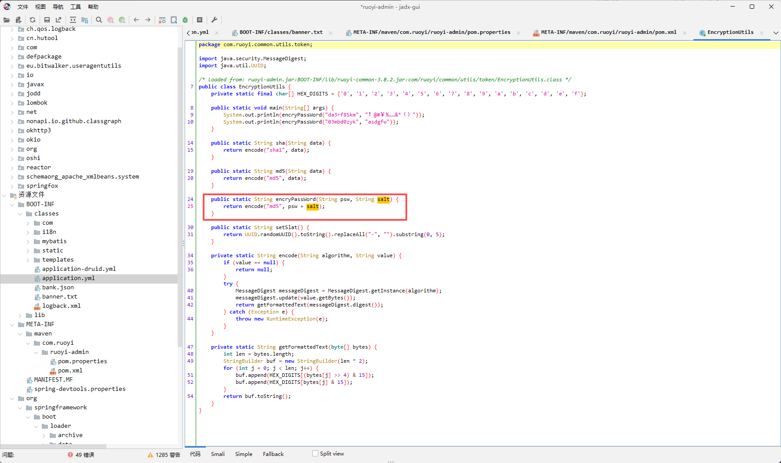
Task: Open the 工具 menu
Action: pos(76,7)
